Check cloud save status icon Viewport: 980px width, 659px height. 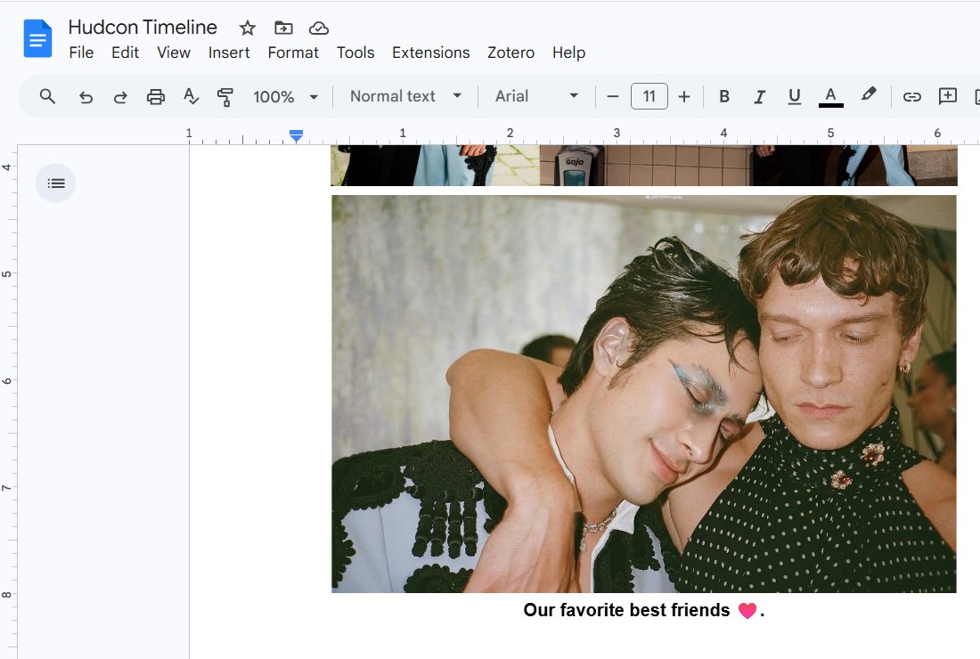pyautogui.click(x=319, y=28)
